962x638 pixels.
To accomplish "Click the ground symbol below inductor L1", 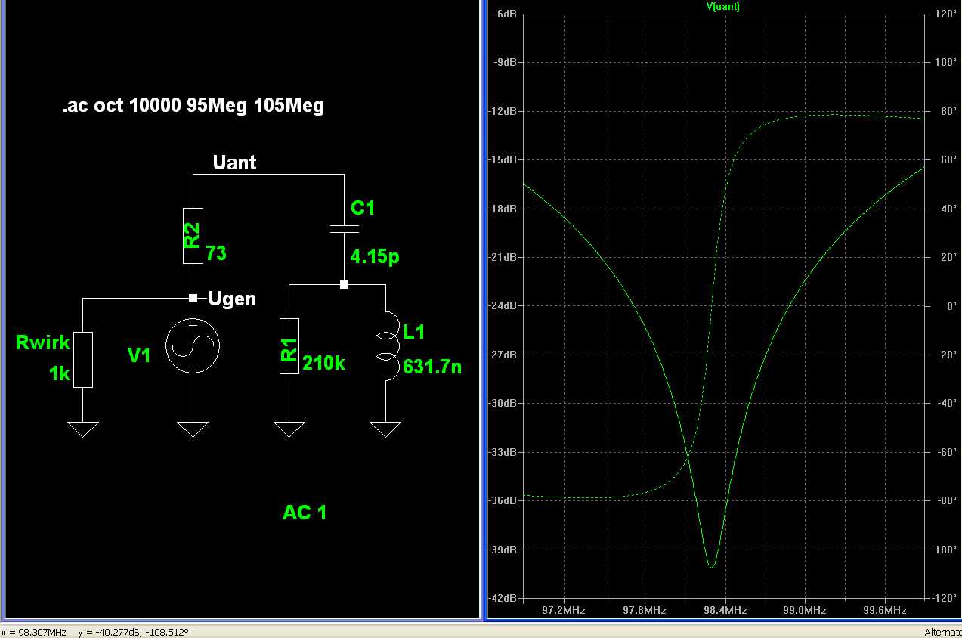I will [x=385, y=429].
